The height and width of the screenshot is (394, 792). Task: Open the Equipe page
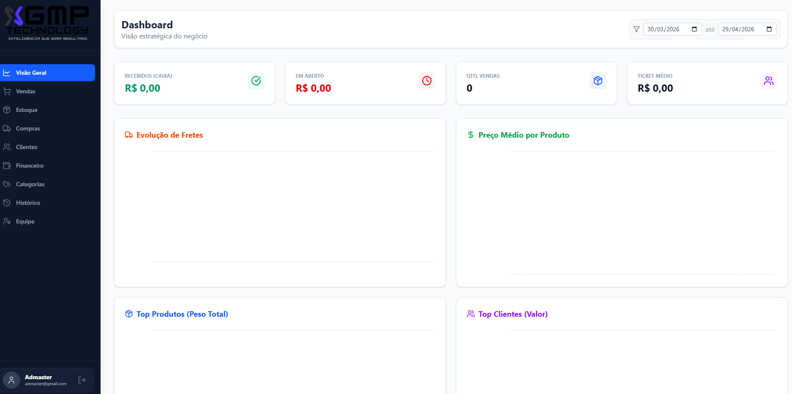point(25,221)
